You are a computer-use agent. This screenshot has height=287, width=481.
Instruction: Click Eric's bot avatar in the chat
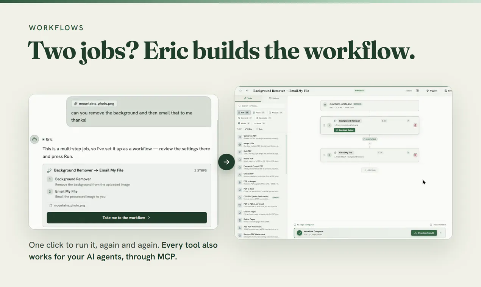tap(34, 139)
